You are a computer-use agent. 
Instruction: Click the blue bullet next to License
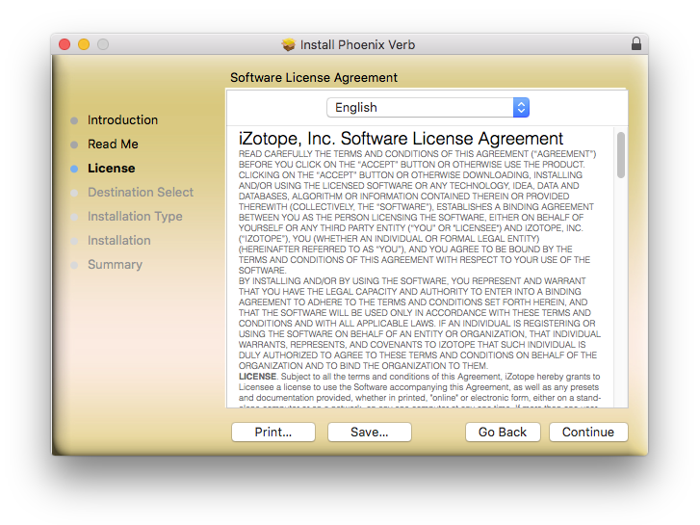tap(74, 169)
